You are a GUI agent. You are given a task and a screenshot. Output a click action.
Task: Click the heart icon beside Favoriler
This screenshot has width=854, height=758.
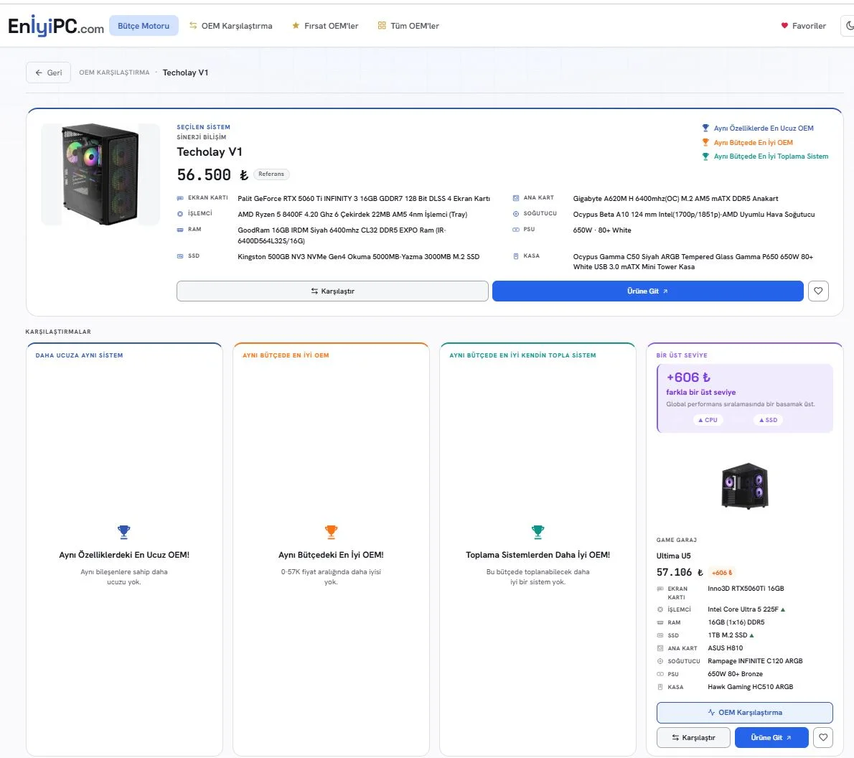tap(784, 26)
